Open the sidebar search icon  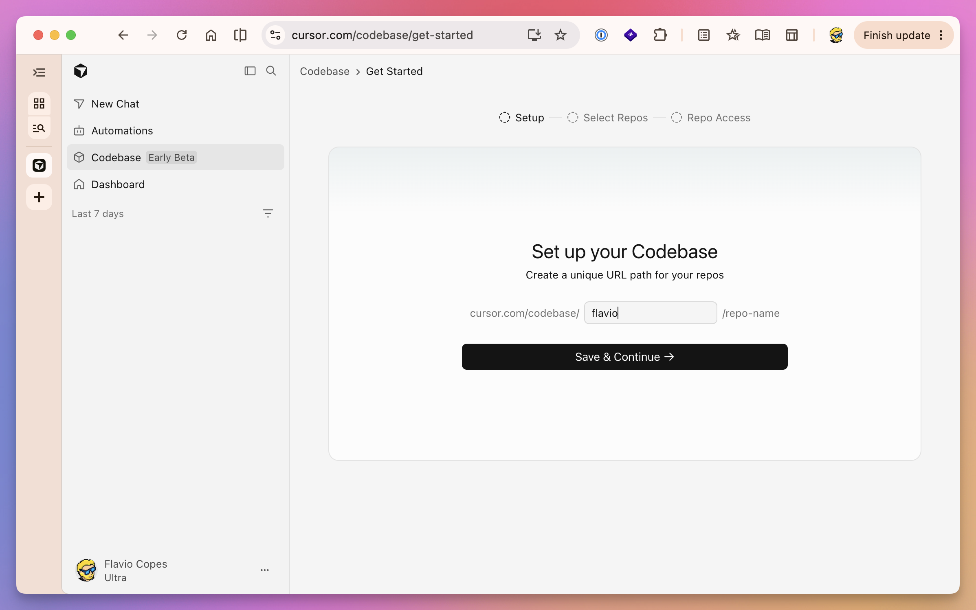click(x=271, y=71)
